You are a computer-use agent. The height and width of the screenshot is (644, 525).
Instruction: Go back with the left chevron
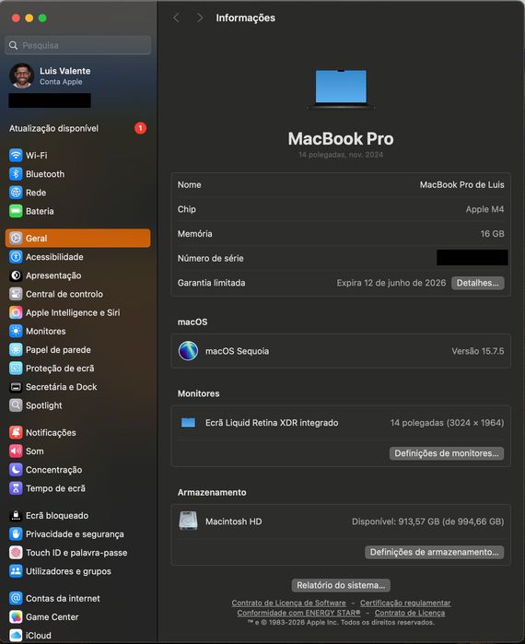[x=177, y=18]
